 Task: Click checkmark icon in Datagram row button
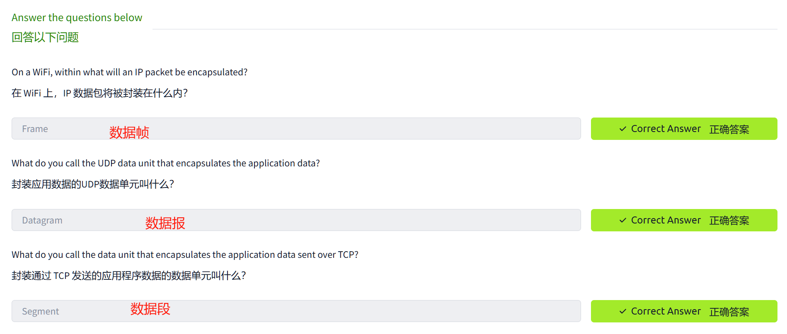tap(622, 220)
